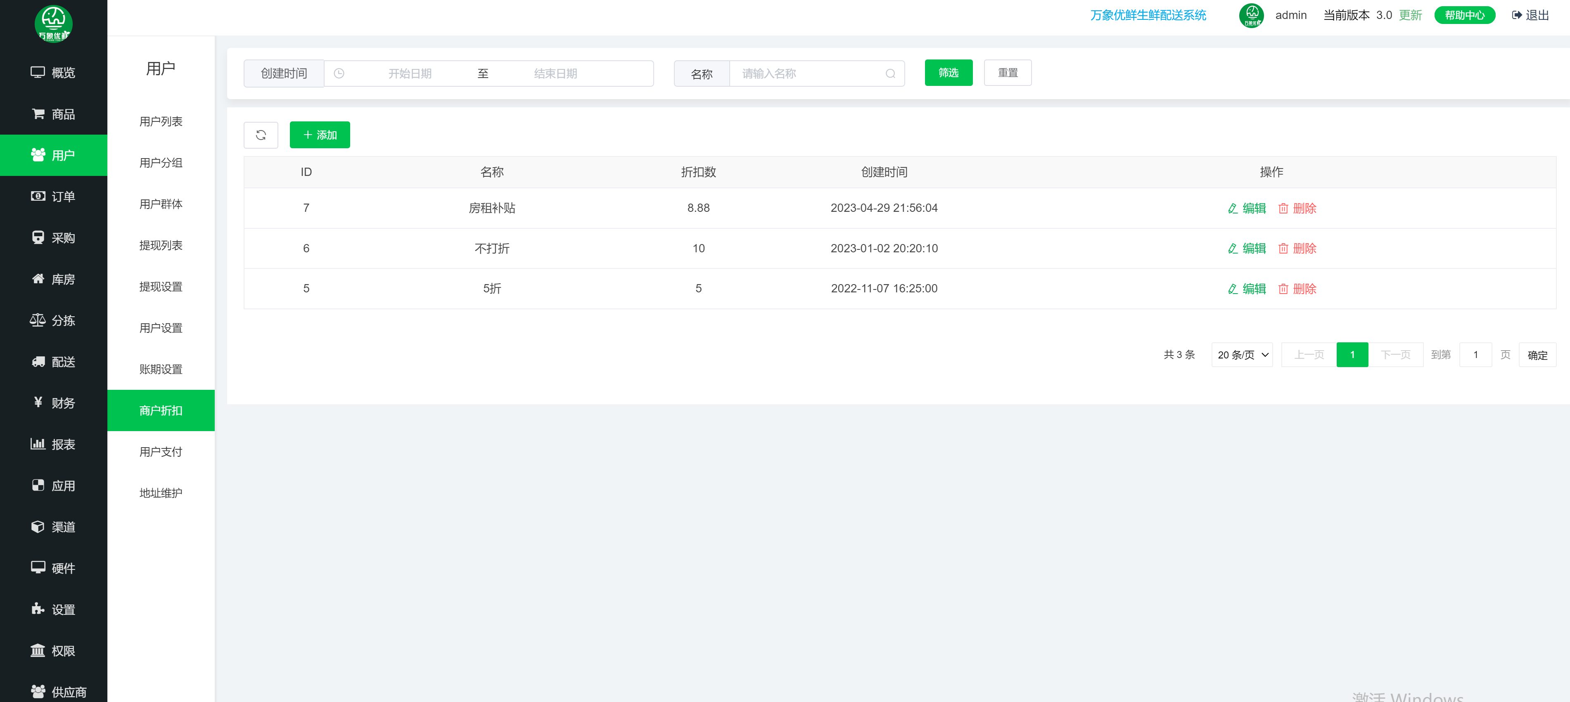Click the 请输入名称 name input field
1570x702 pixels.
[804, 74]
